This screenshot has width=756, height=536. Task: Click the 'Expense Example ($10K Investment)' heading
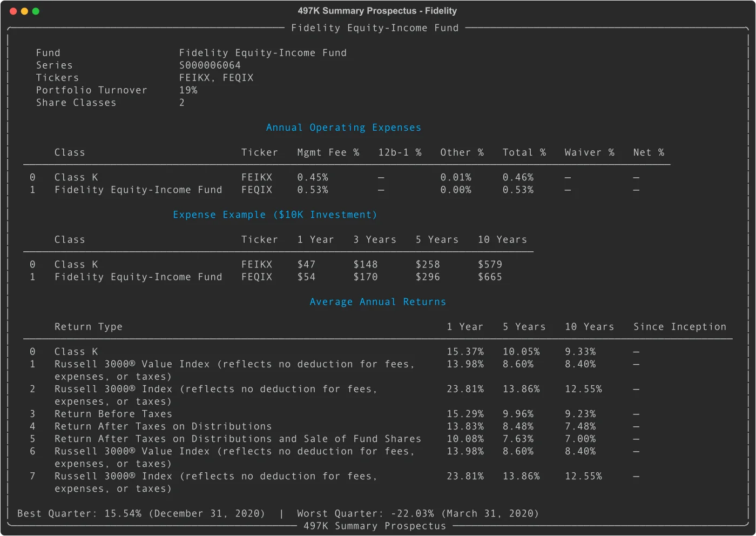(275, 215)
